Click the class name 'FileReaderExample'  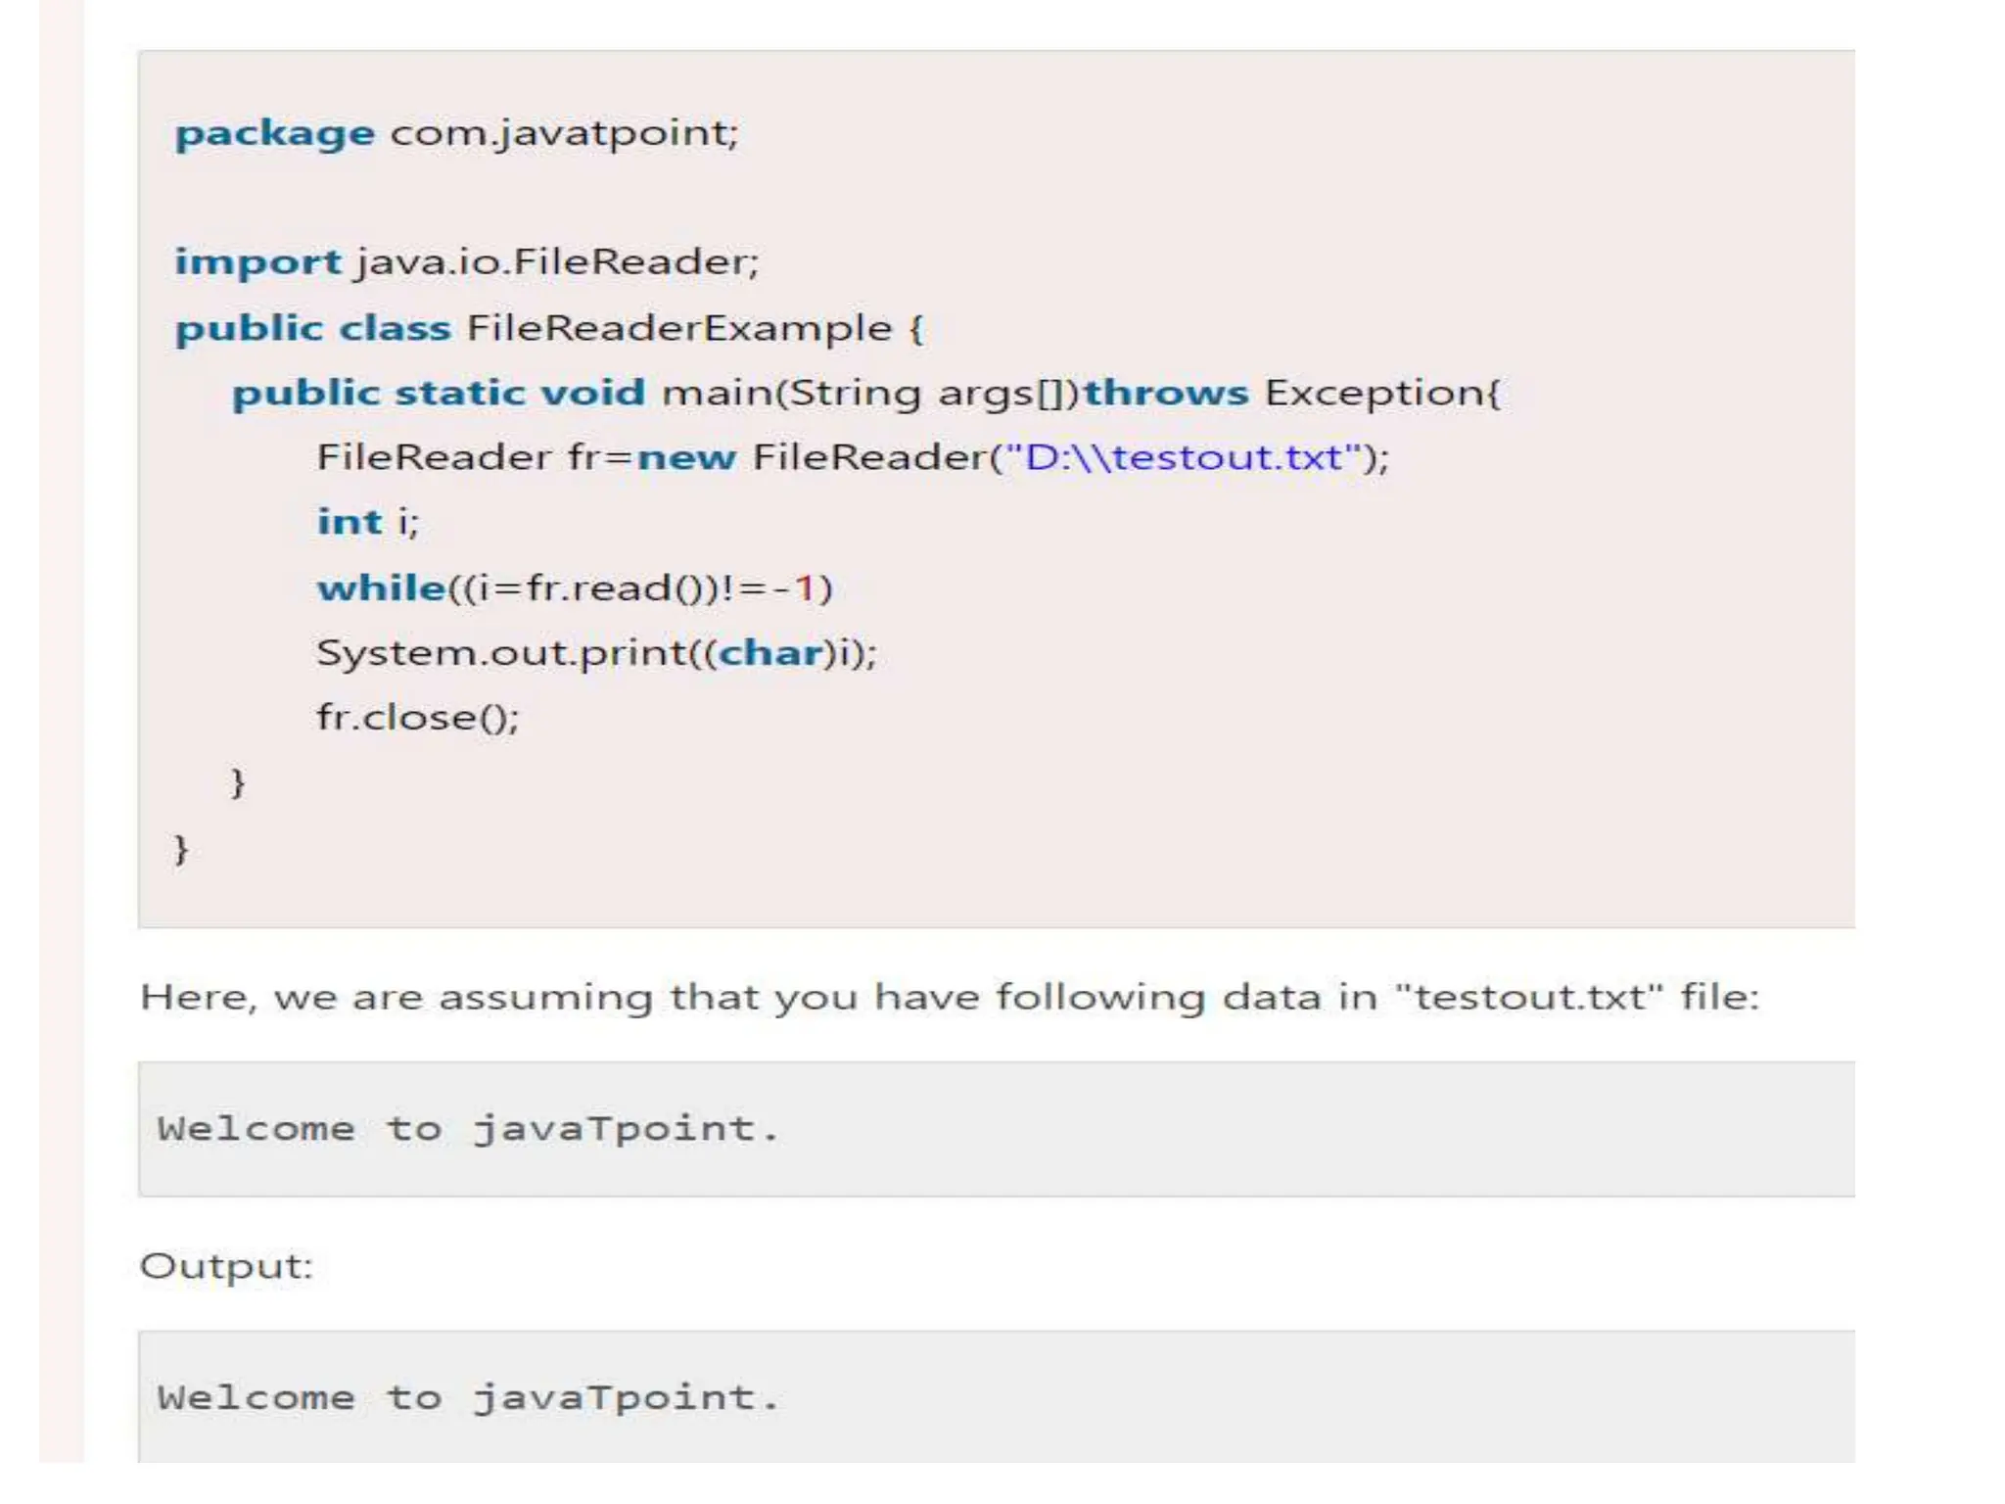pyautogui.click(x=678, y=328)
